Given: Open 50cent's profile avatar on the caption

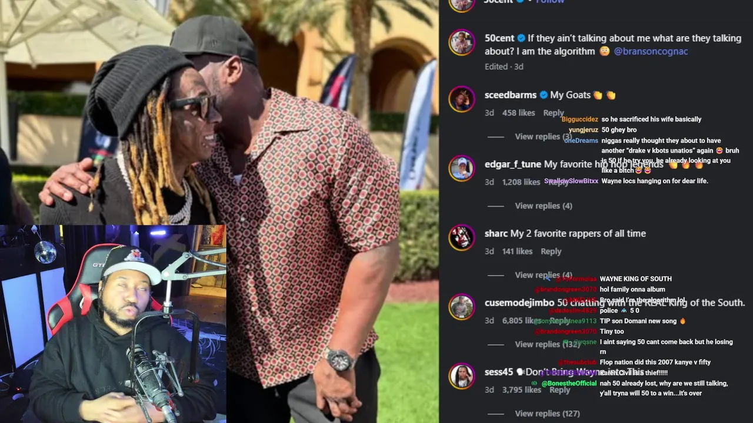Looking at the screenshot, I should (462, 42).
